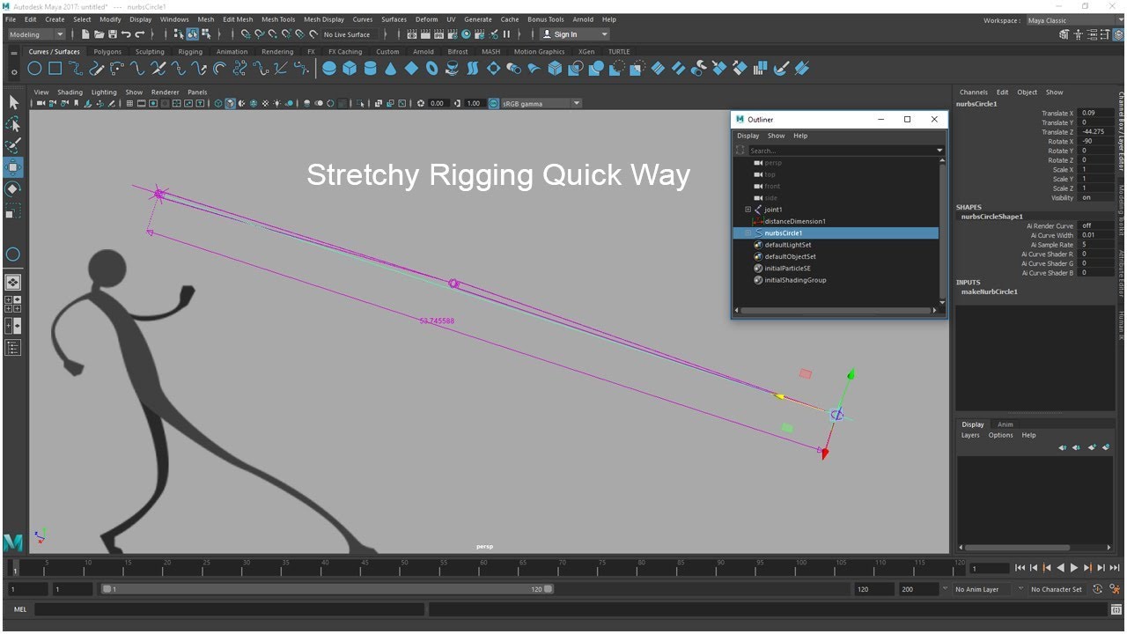1127x634 pixels.
Task: Toggle wireframe display in viewport toolbar
Action: [218, 104]
